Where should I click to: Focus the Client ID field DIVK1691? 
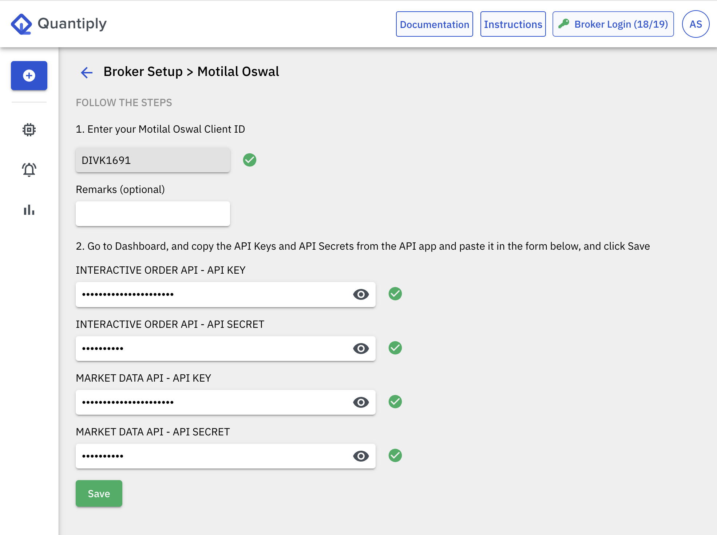(x=153, y=160)
